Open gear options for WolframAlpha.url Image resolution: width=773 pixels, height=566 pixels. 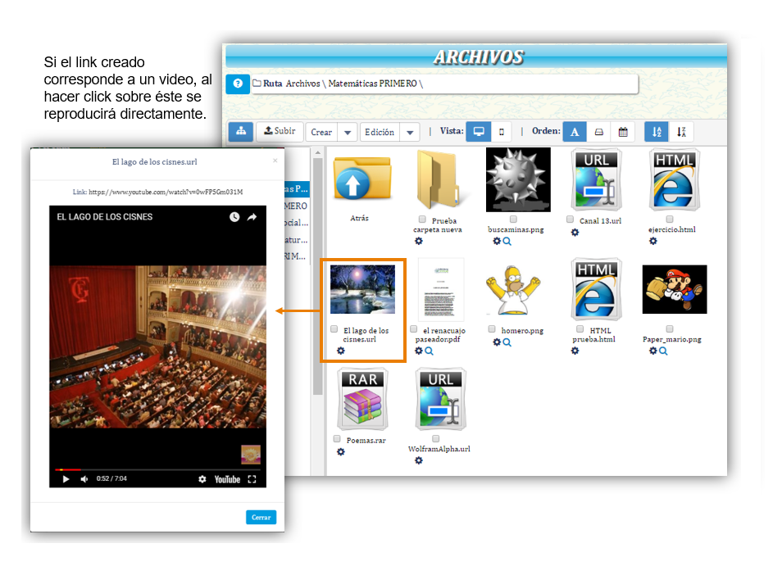[419, 460]
